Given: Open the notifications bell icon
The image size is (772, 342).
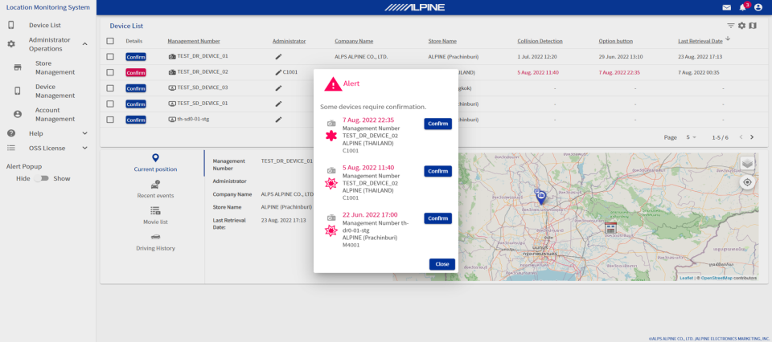Looking at the screenshot, I should click(x=742, y=7).
